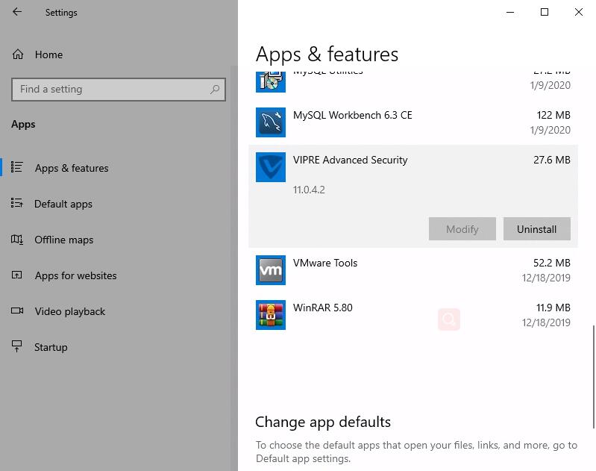Select the Startup icon in sidebar
Image resolution: width=596 pixels, height=471 pixels.
coord(17,346)
